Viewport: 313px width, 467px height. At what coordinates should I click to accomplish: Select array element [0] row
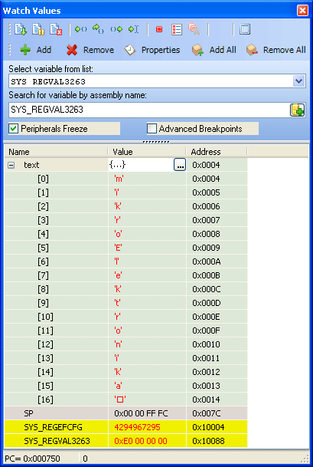(x=126, y=179)
